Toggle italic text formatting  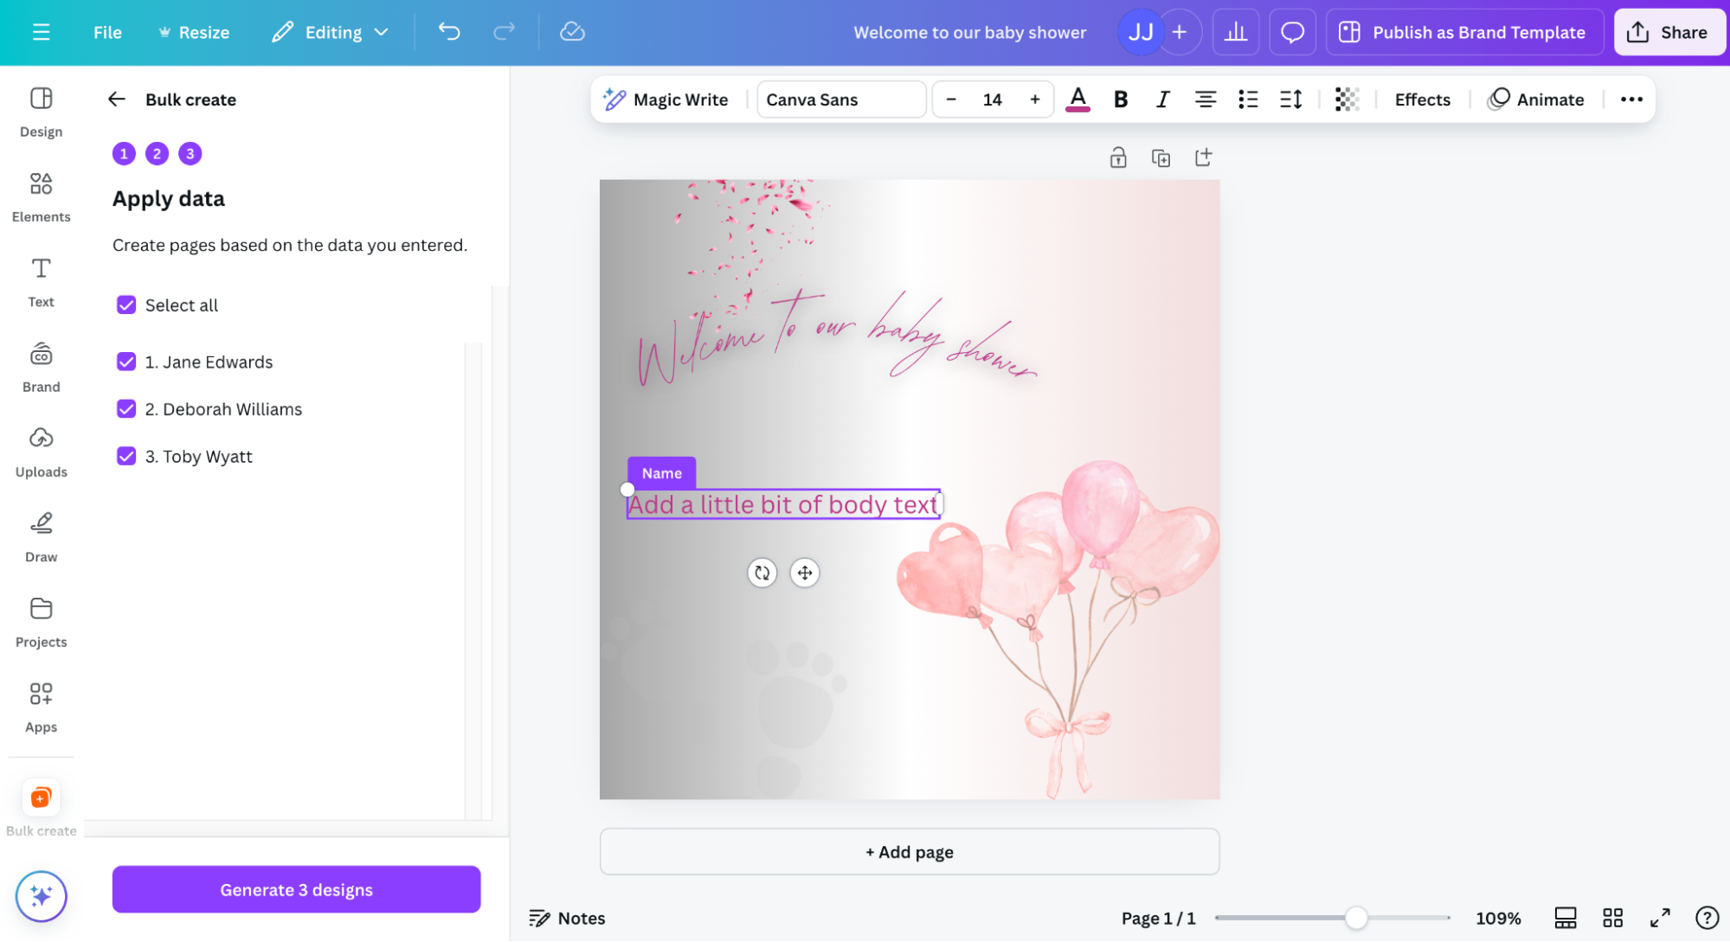1162,99
